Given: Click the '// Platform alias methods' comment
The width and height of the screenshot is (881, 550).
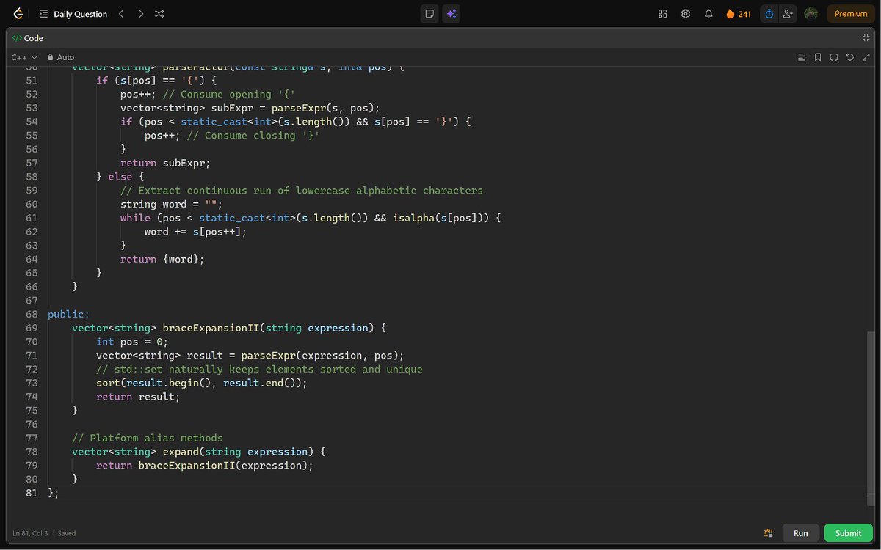Looking at the screenshot, I should (x=148, y=438).
